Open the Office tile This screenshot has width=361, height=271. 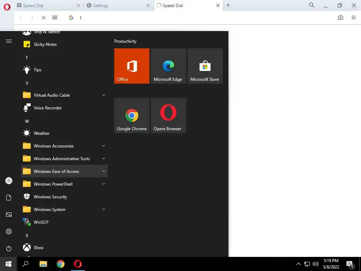(x=132, y=66)
